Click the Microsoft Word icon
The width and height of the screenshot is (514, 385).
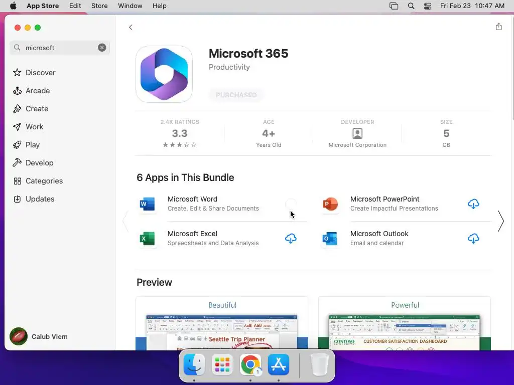pyautogui.click(x=147, y=204)
